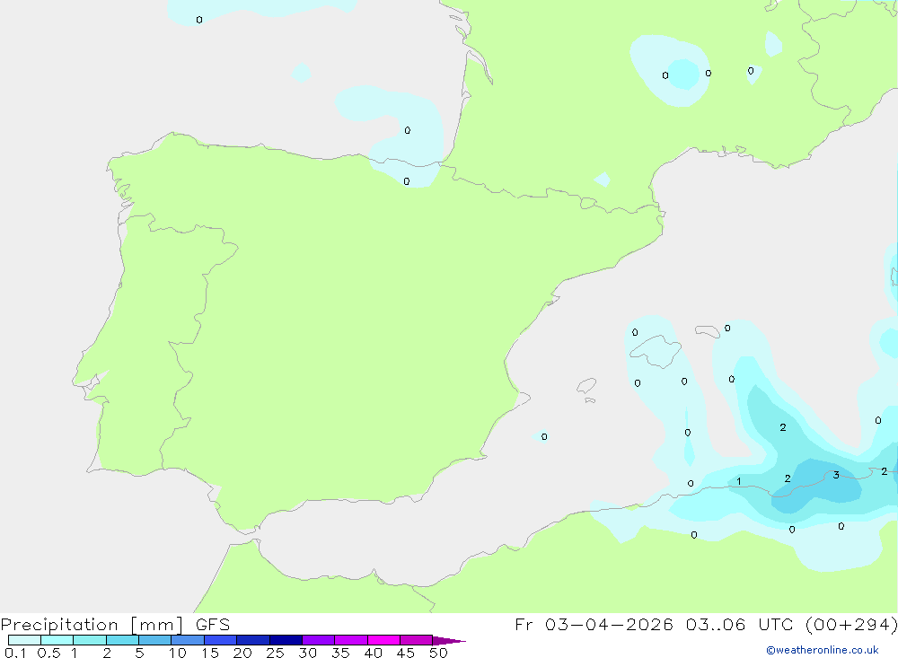
Task: Click the "35" legend scale label
Action: click(x=340, y=653)
